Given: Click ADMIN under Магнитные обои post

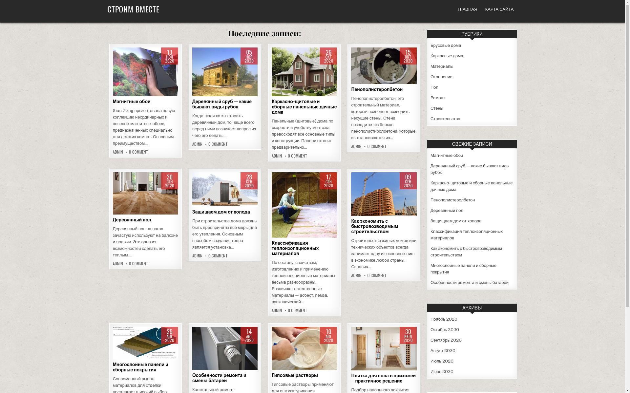Looking at the screenshot, I should tap(118, 152).
